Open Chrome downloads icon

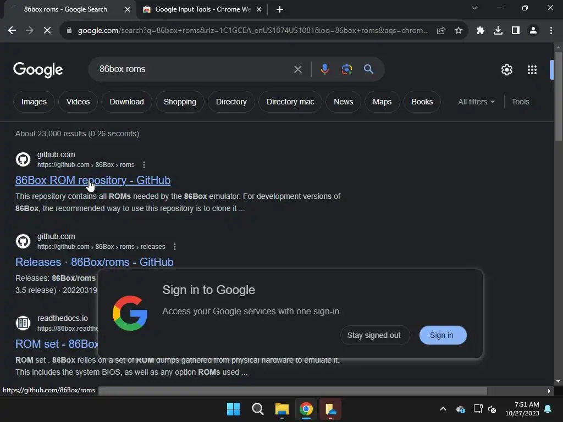498,31
